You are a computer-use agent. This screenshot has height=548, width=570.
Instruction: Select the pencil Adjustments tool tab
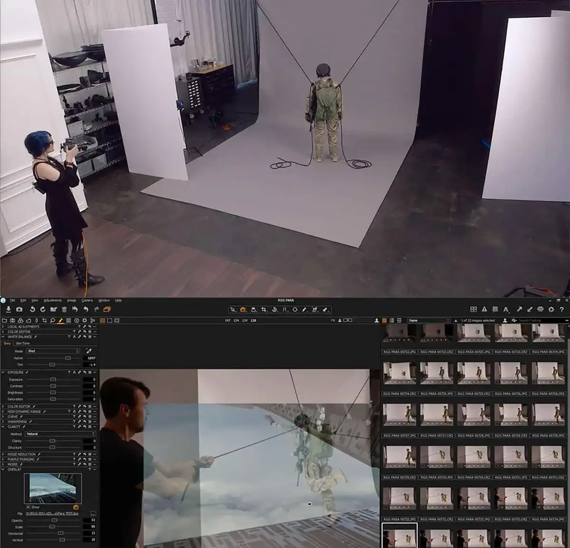(x=60, y=321)
